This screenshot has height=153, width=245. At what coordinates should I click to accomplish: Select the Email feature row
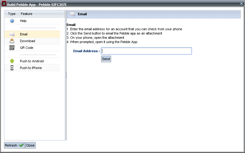(x=32, y=34)
